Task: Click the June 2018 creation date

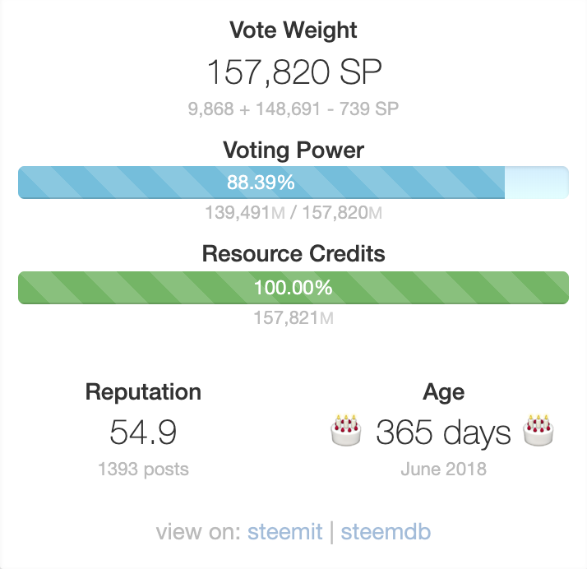Action: coord(443,469)
